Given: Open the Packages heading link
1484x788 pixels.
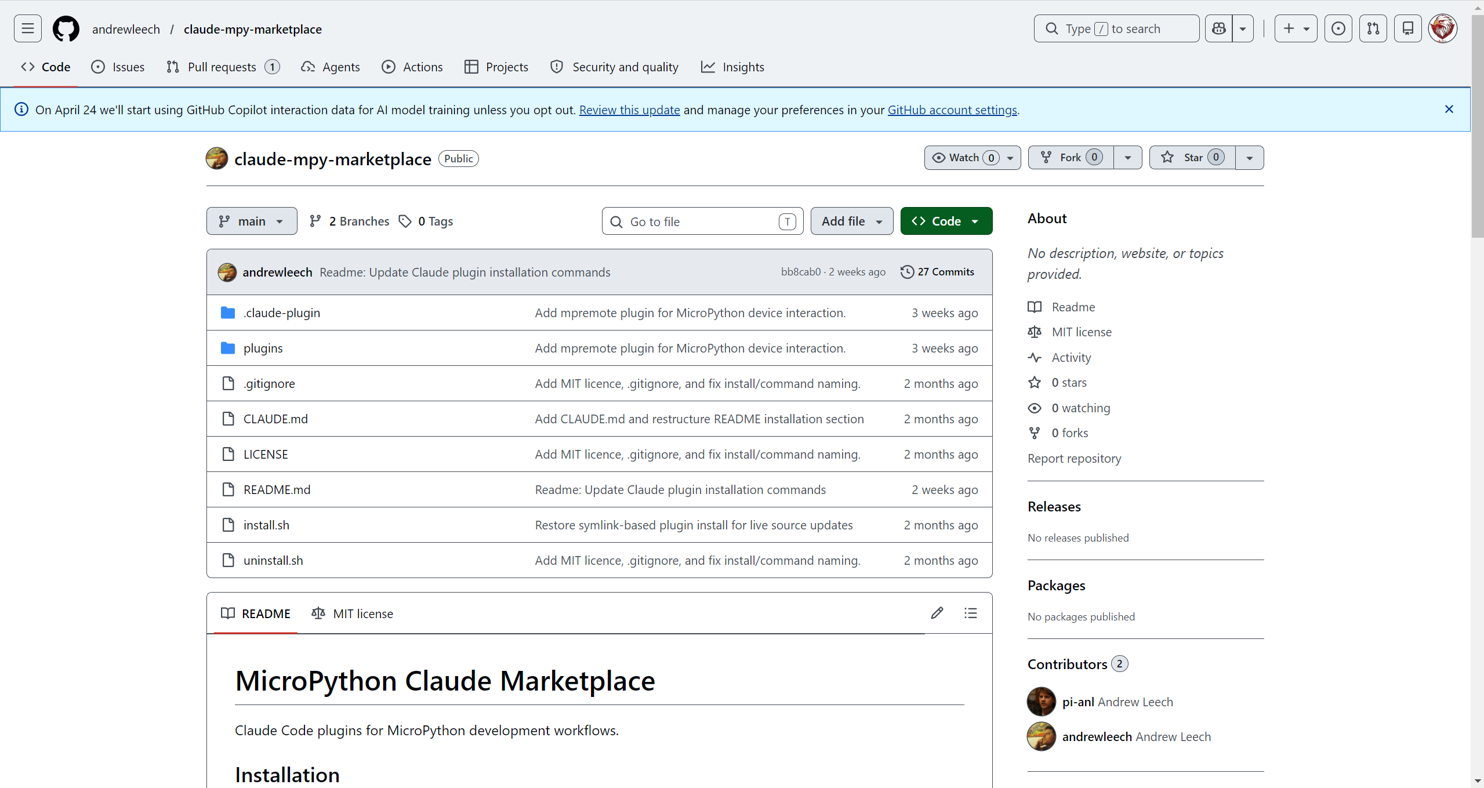Looking at the screenshot, I should [1057, 586].
